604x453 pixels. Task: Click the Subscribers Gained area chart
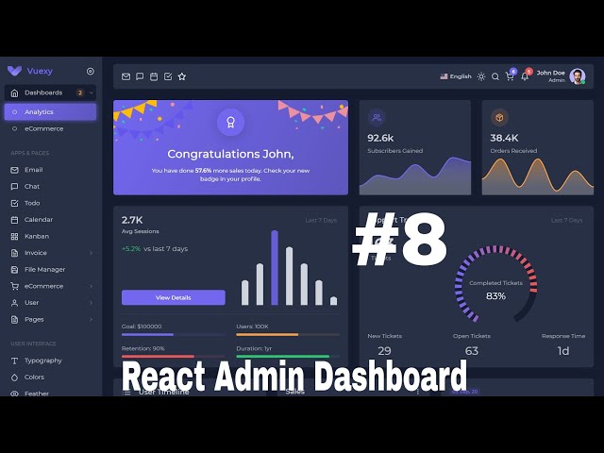[x=415, y=176]
